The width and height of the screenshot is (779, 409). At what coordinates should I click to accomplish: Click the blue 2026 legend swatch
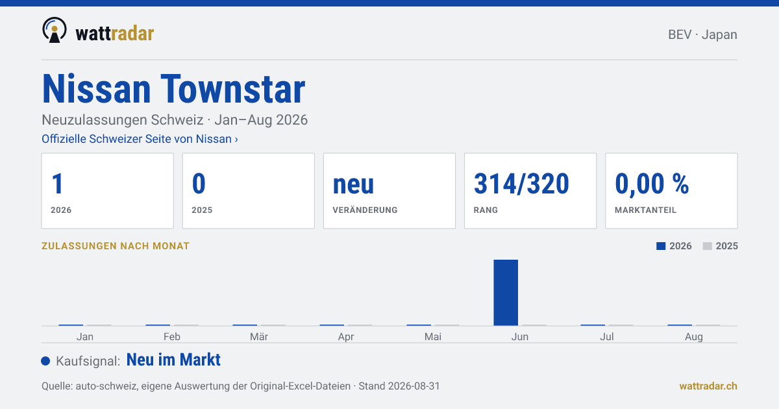click(661, 246)
